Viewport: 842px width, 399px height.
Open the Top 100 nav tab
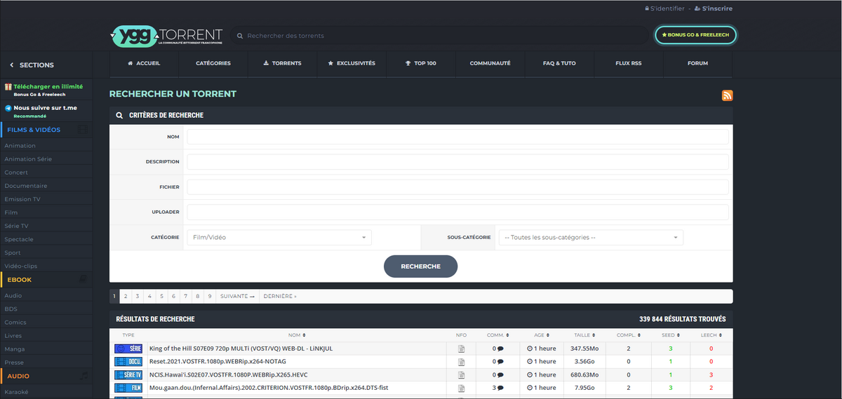pyautogui.click(x=421, y=63)
